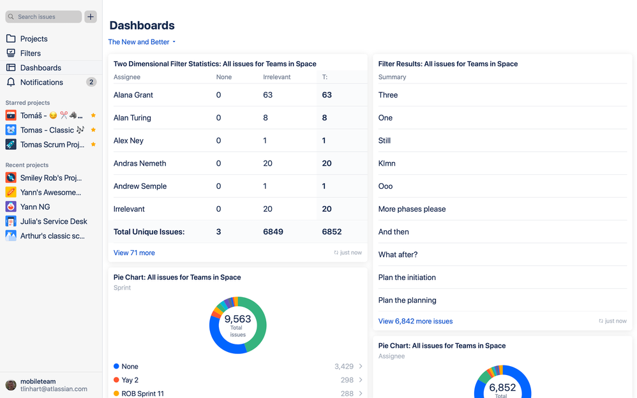Open the issue 'More phases please'
The width and height of the screenshot is (637, 398).
point(412,209)
